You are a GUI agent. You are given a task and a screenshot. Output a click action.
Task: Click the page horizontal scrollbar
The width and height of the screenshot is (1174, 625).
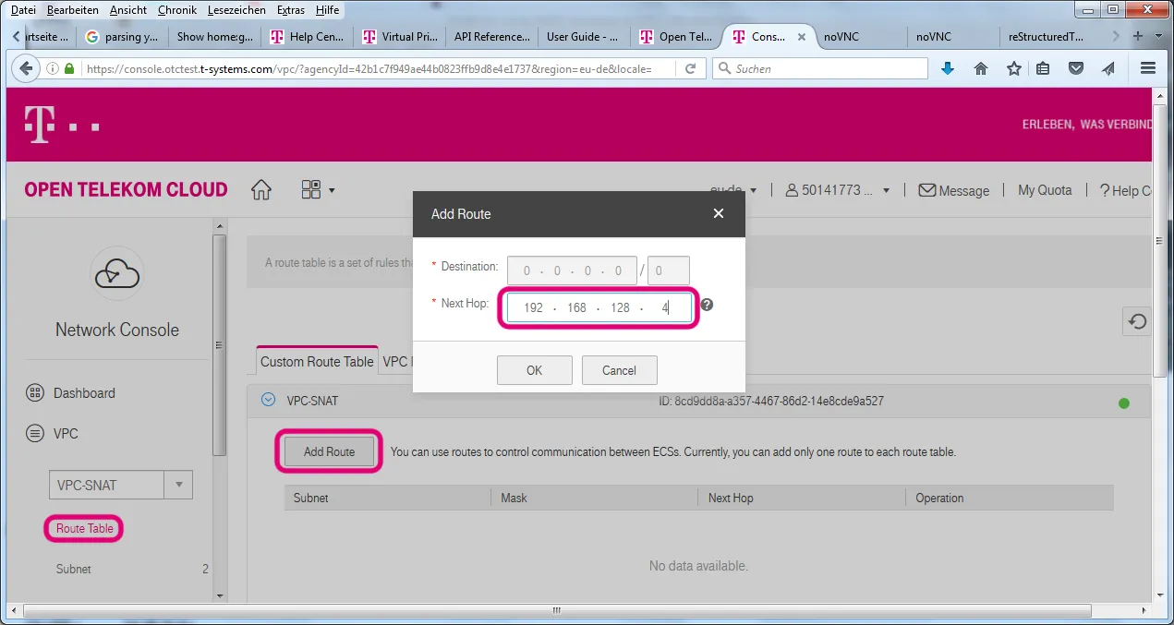click(556, 610)
